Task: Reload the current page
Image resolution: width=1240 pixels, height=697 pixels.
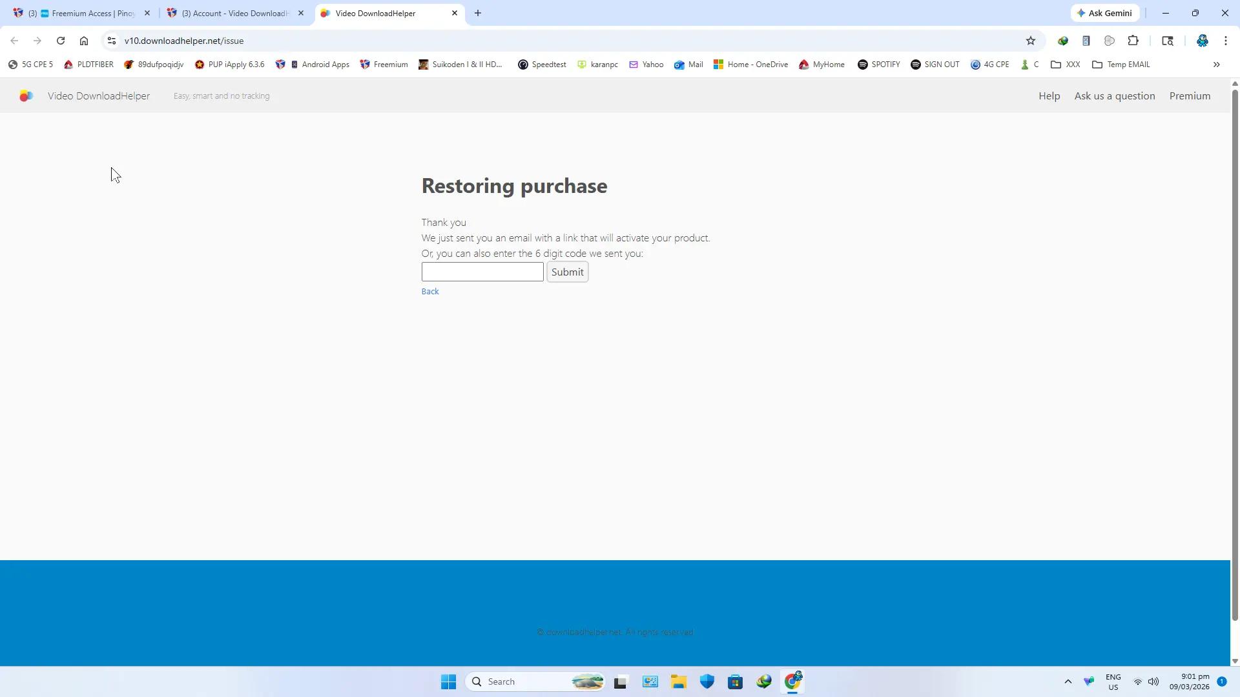Action: point(61,41)
